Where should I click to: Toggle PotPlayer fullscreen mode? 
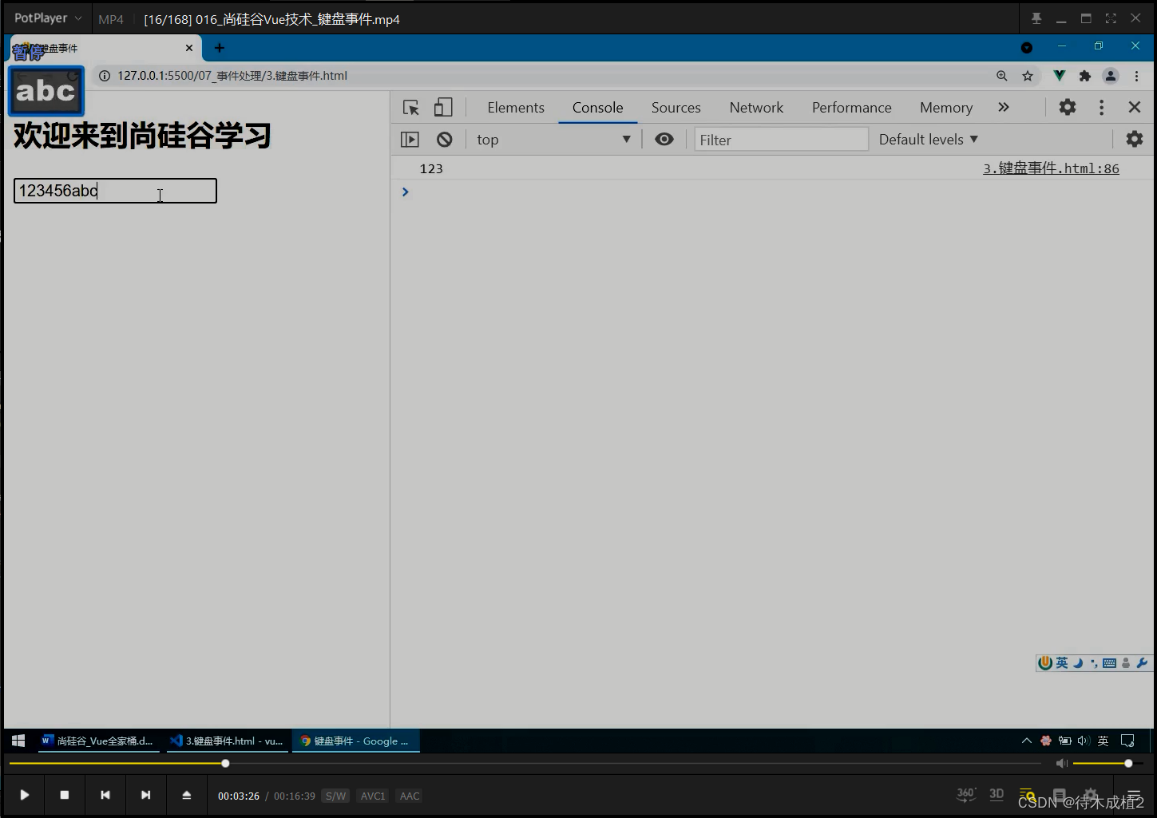[x=1111, y=18]
